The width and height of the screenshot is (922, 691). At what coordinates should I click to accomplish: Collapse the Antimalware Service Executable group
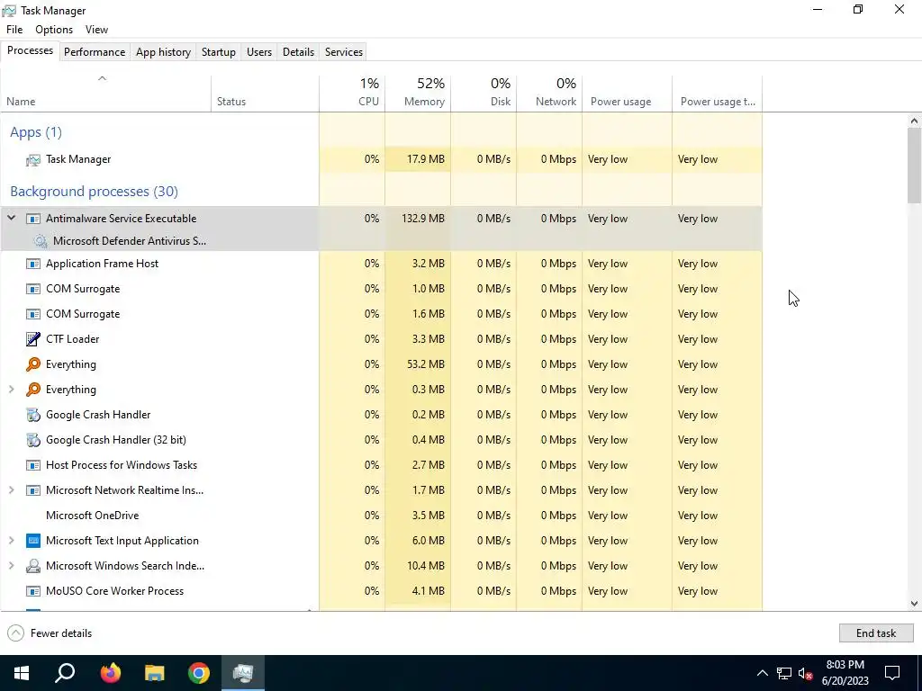11,218
